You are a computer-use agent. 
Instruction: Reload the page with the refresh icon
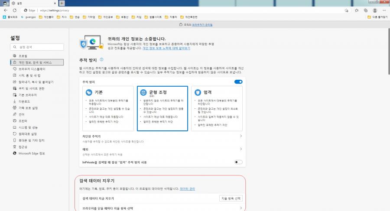click(14, 10)
